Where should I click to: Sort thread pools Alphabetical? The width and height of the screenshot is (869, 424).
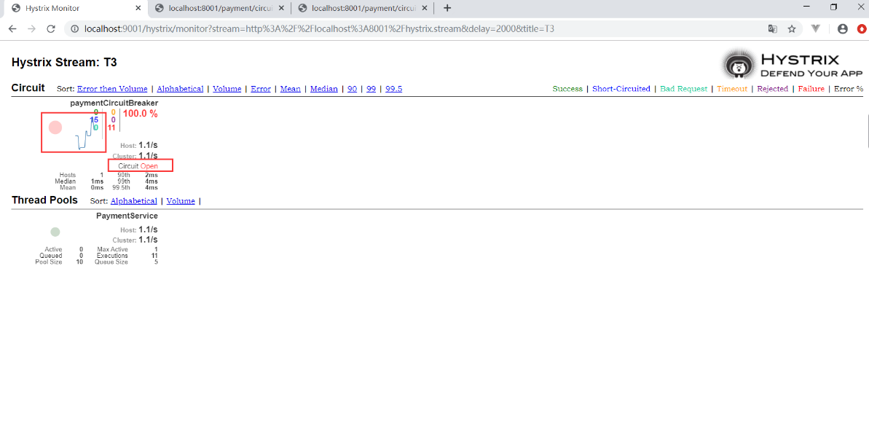coord(133,201)
